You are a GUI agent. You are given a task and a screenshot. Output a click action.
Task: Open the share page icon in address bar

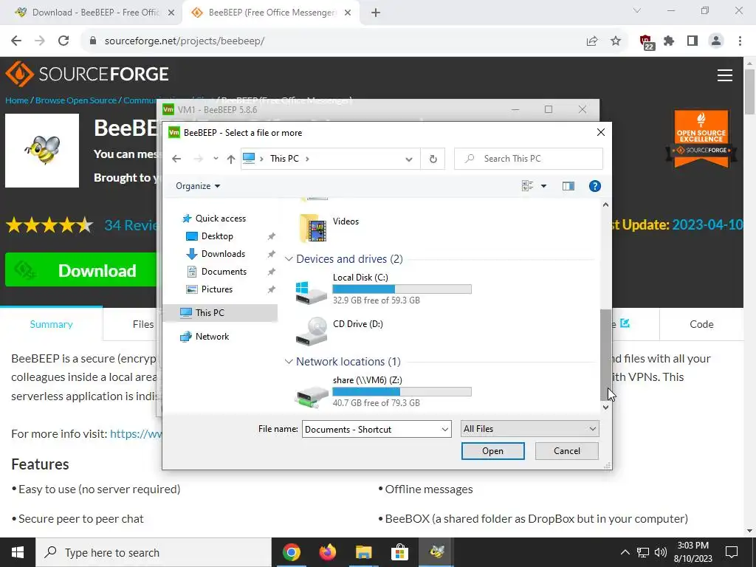592,41
